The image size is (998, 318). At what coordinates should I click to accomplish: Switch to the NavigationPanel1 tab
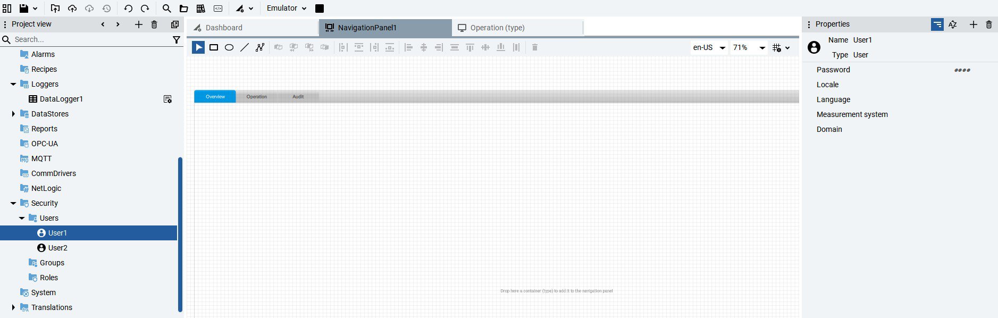click(385, 28)
